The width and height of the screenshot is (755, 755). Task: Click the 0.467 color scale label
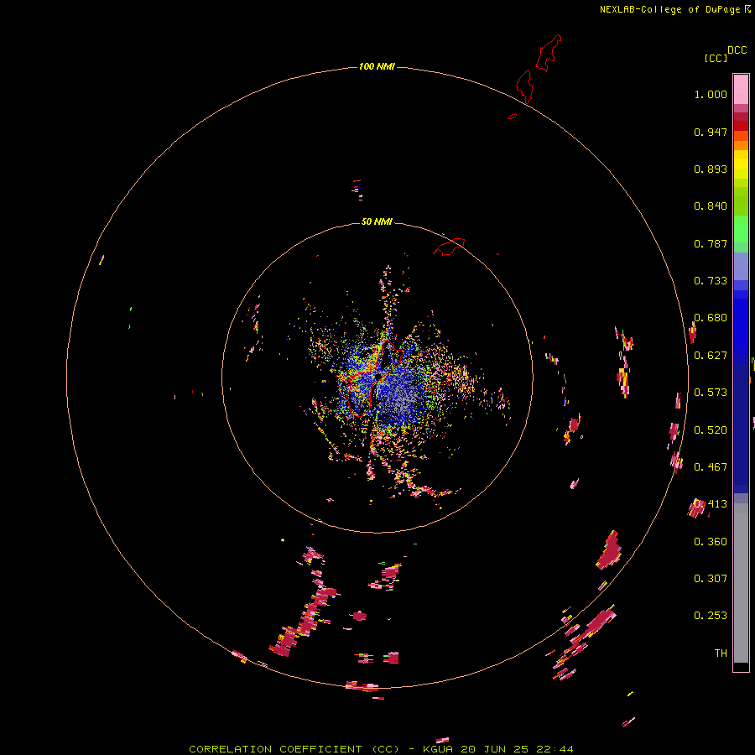711,467
